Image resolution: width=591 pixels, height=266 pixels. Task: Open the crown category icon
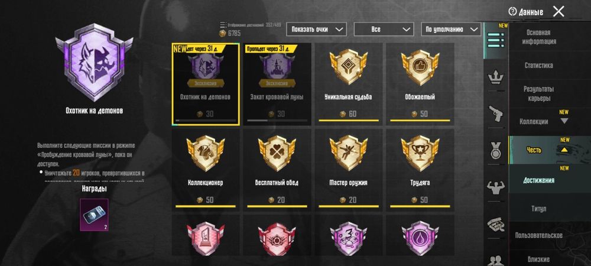tap(496, 77)
